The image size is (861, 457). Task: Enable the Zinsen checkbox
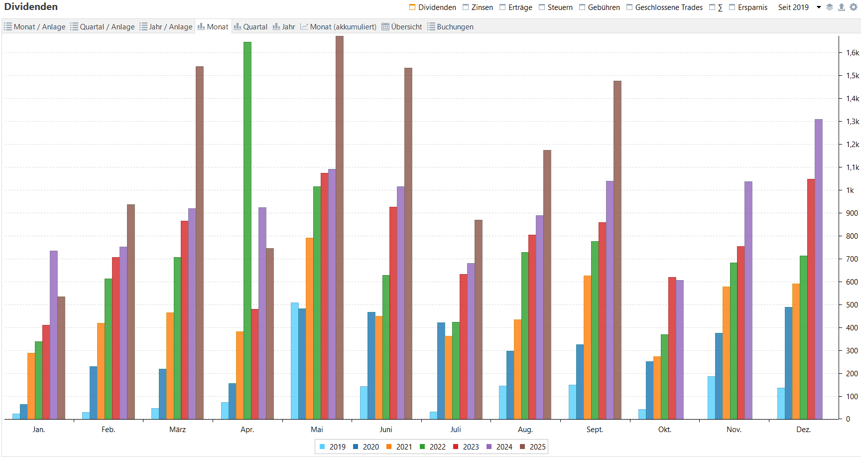(466, 7)
